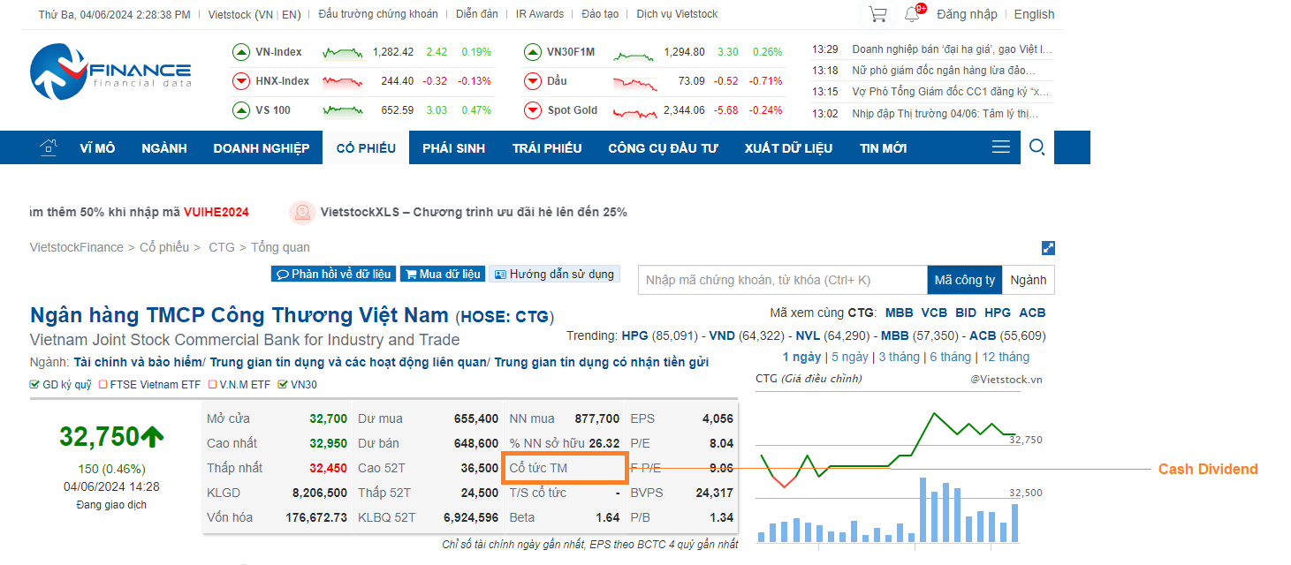Open the VN-Index sparkline chart
Viewport: 1291px width, 565px height.
coord(343,52)
